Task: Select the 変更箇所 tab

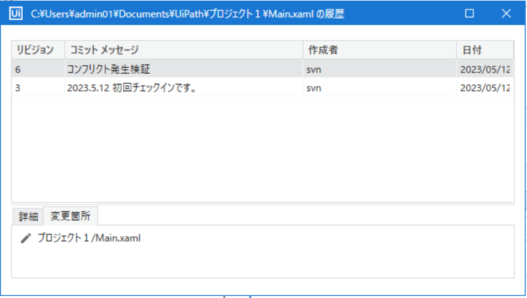Action: point(70,216)
